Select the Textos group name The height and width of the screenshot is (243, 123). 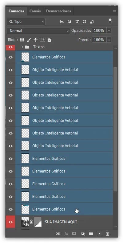coord(39,47)
